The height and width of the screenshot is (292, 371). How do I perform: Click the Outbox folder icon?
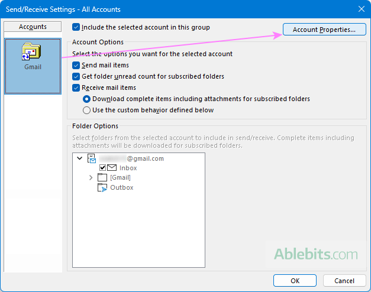[x=102, y=187]
